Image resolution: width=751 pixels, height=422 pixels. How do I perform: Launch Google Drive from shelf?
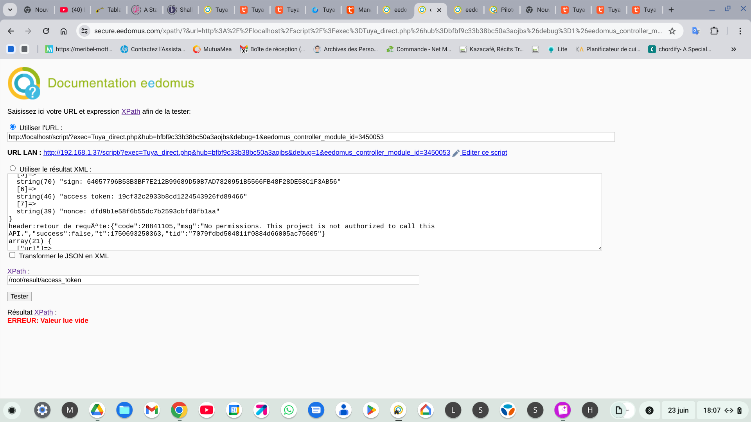tap(97, 410)
